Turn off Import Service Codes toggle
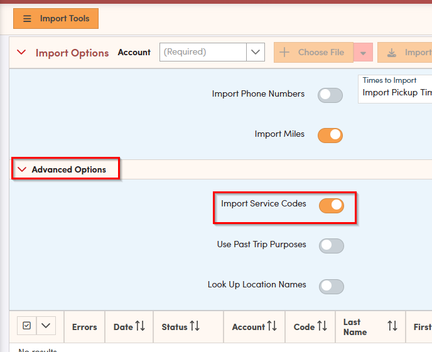The image size is (432, 352). 332,205
